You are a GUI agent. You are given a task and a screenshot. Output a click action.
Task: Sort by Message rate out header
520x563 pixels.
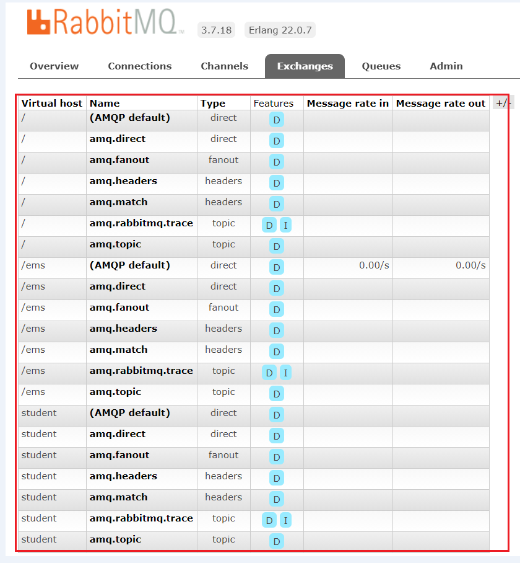tap(440, 104)
